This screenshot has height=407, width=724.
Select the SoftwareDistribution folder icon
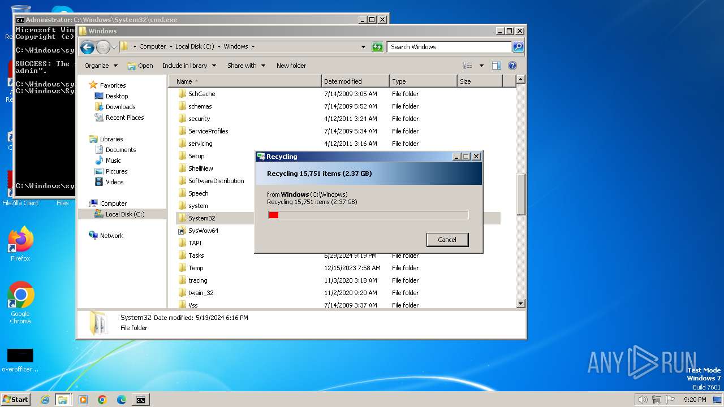[x=182, y=181]
